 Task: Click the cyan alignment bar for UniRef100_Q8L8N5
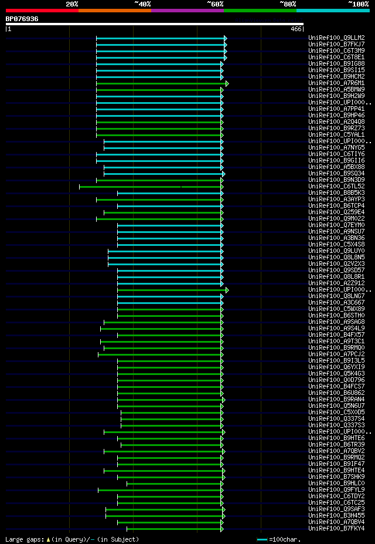click(x=166, y=258)
